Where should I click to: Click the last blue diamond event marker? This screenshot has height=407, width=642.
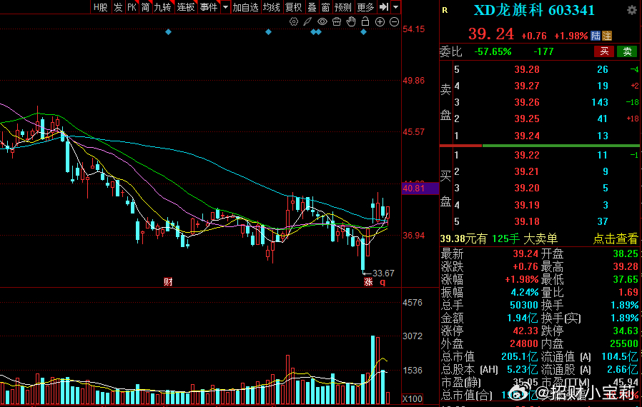(364, 32)
